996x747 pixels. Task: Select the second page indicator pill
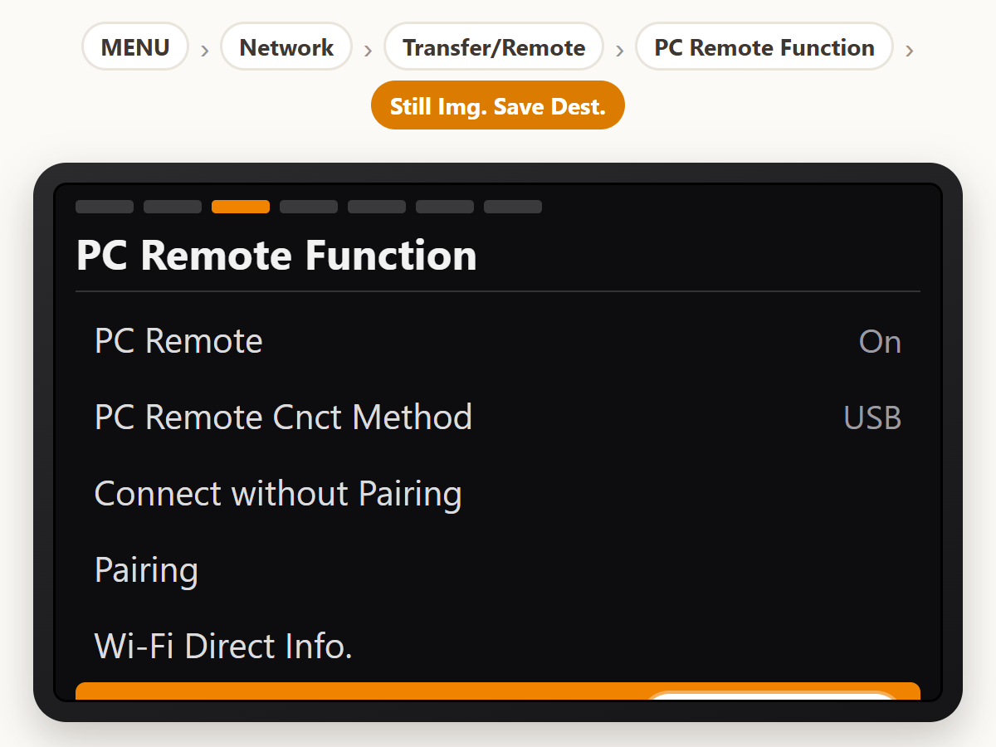[173, 207]
